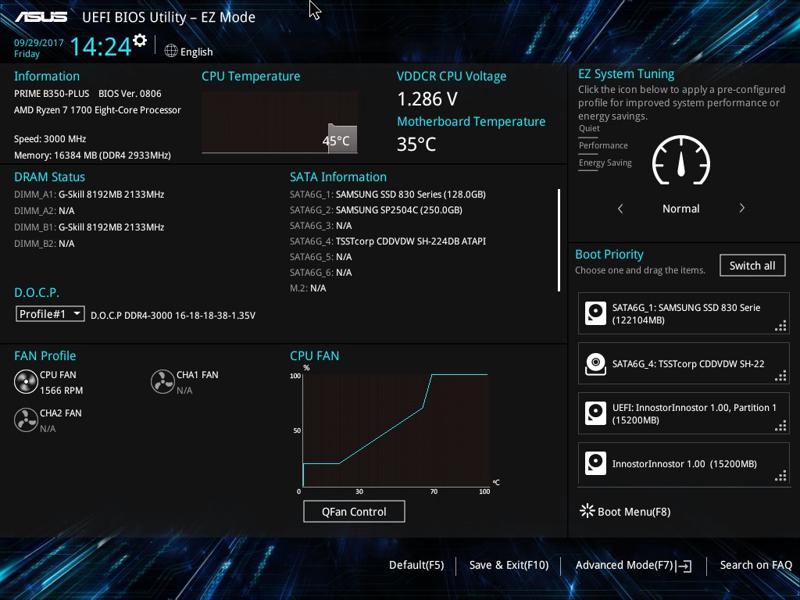The width and height of the screenshot is (800, 600).
Task: Select the Energy Saving tuning profile
Action: [605, 162]
